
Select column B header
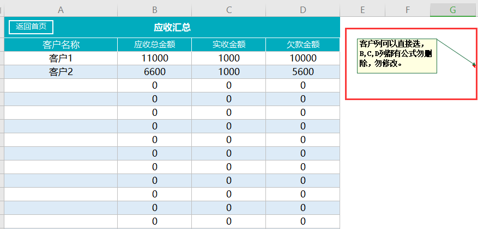(x=155, y=10)
